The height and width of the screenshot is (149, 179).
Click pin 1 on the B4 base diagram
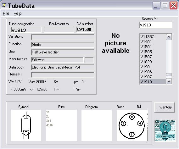tap(132, 134)
